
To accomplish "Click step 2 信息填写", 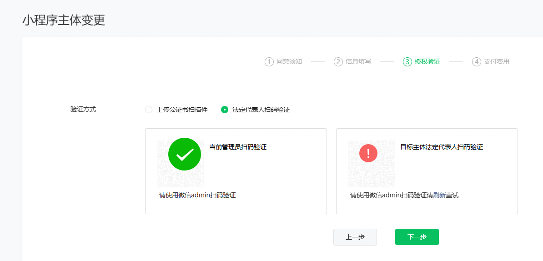I will pyautogui.click(x=352, y=62).
